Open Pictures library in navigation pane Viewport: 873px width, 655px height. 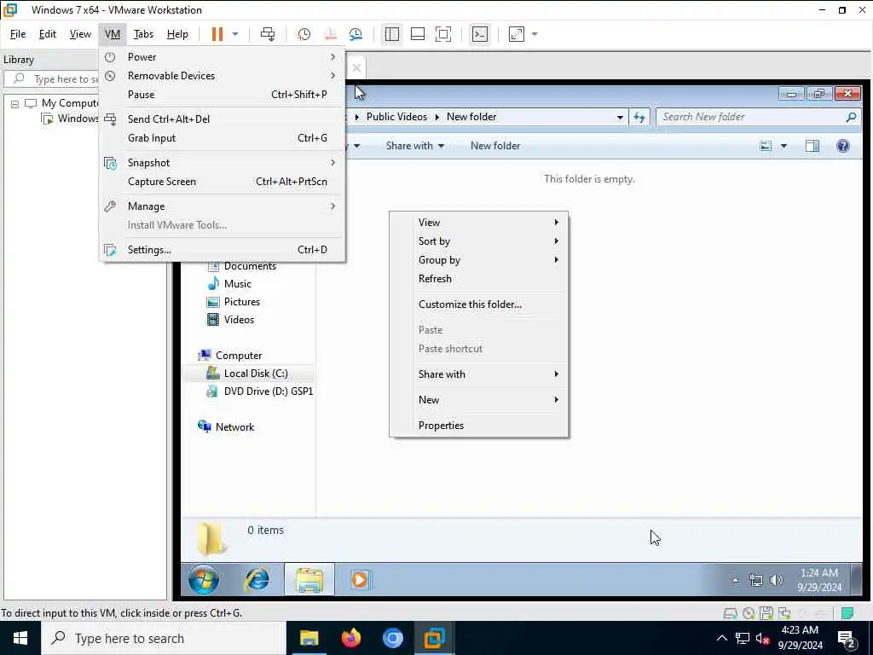(241, 302)
